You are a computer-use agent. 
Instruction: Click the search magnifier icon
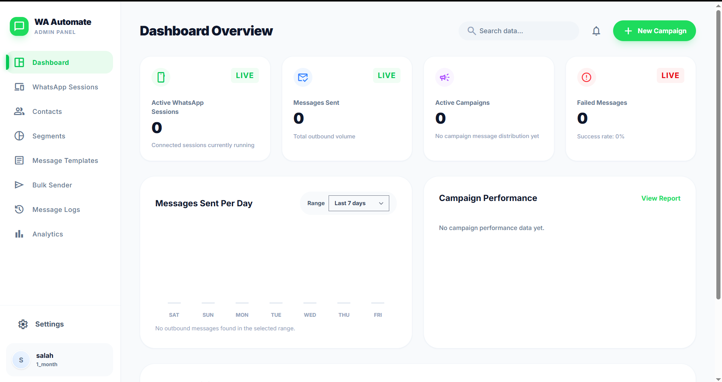click(471, 31)
